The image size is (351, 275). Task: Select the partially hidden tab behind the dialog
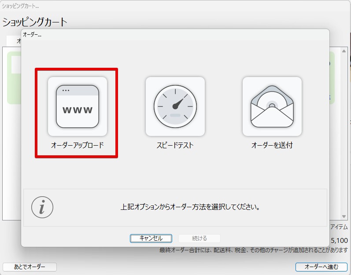(x=14, y=40)
